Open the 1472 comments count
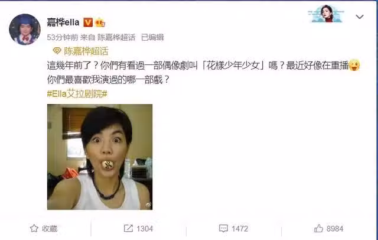This screenshot has width=378, height=240. pos(240,229)
